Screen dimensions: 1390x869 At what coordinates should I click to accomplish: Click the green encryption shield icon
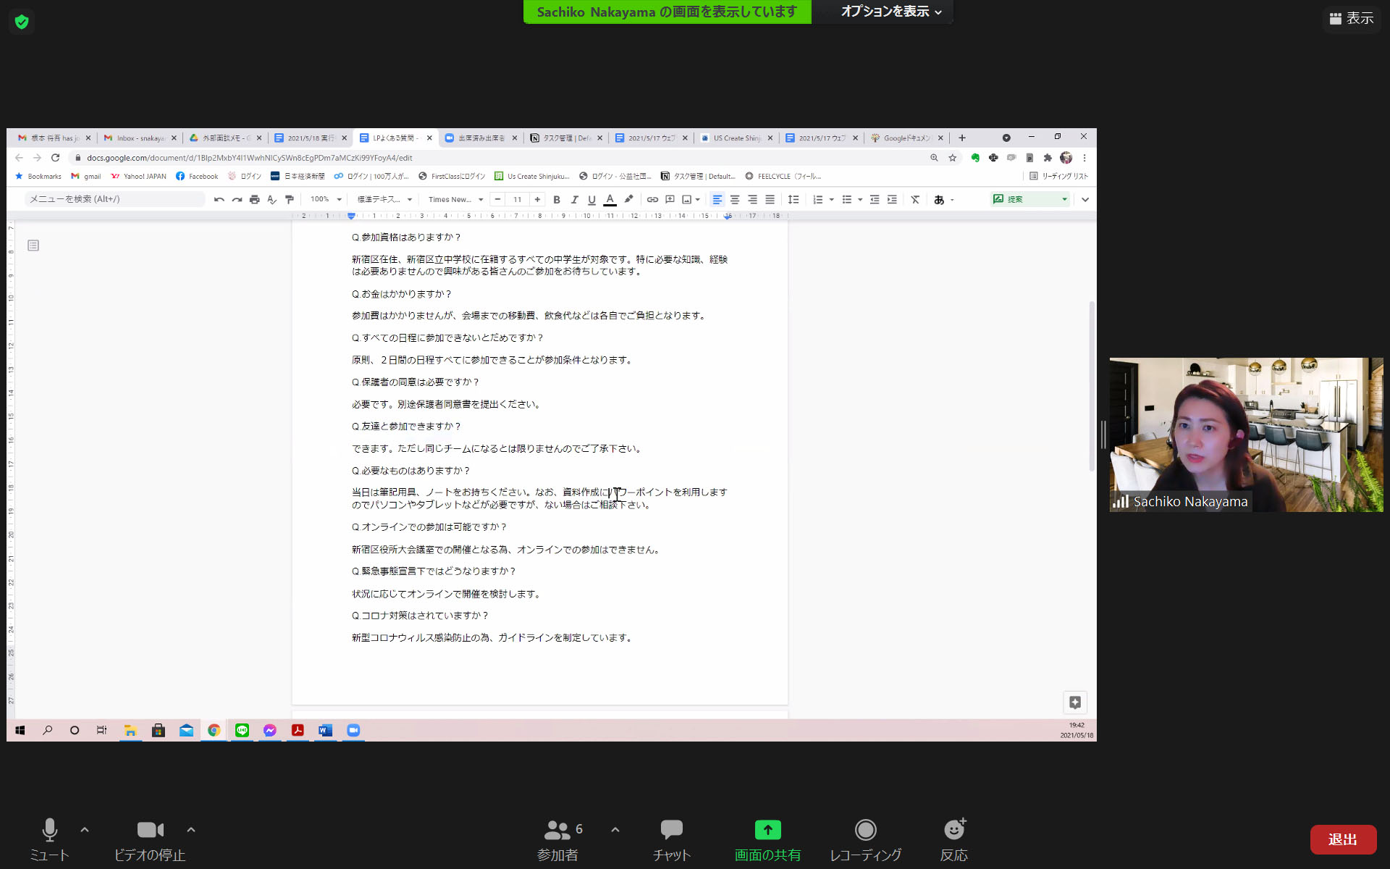pos(22,22)
